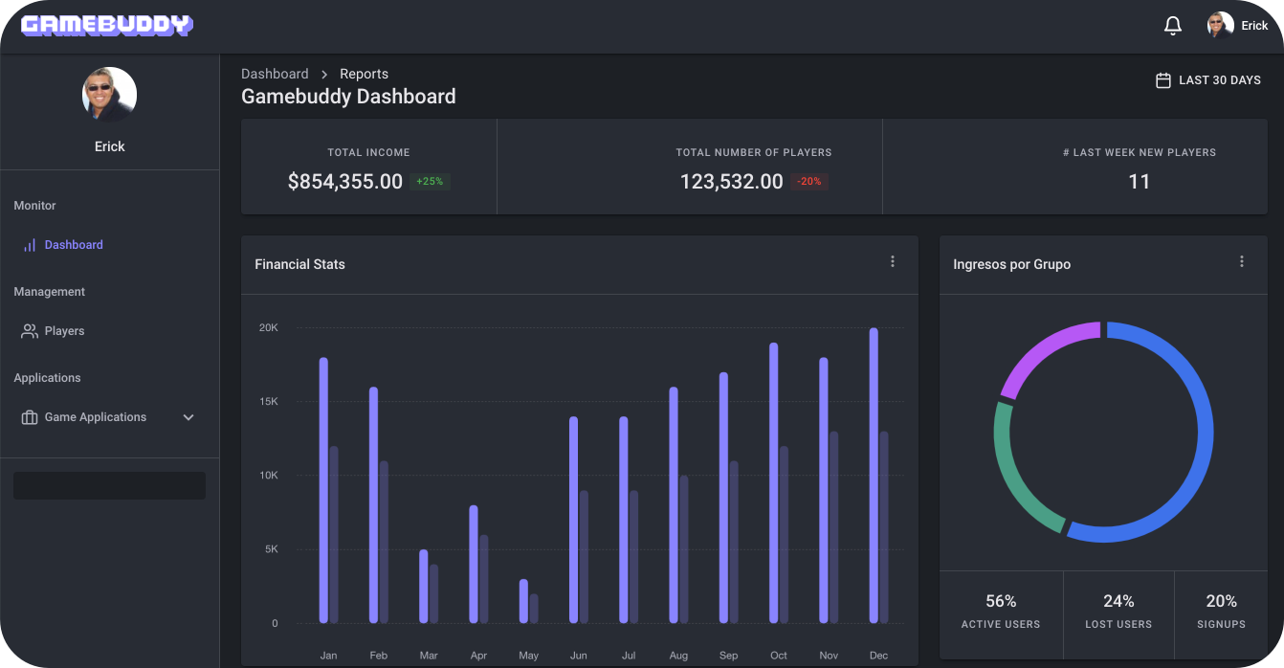The height and width of the screenshot is (668, 1284).
Task: Click the Players people icon in sidebar
Action: point(30,331)
